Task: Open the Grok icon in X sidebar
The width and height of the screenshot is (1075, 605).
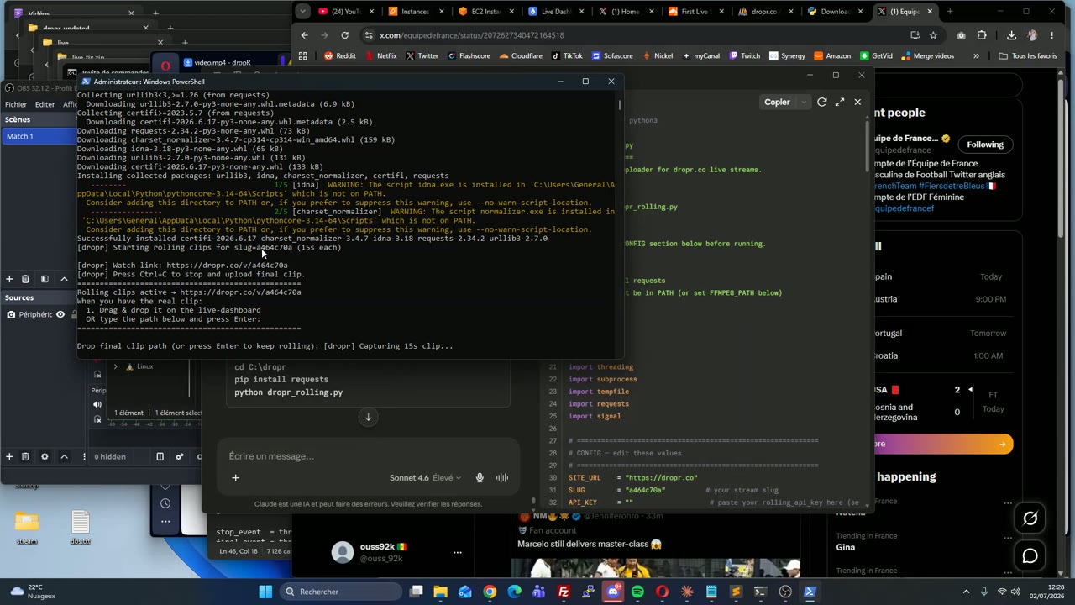Action: [1030, 519]
